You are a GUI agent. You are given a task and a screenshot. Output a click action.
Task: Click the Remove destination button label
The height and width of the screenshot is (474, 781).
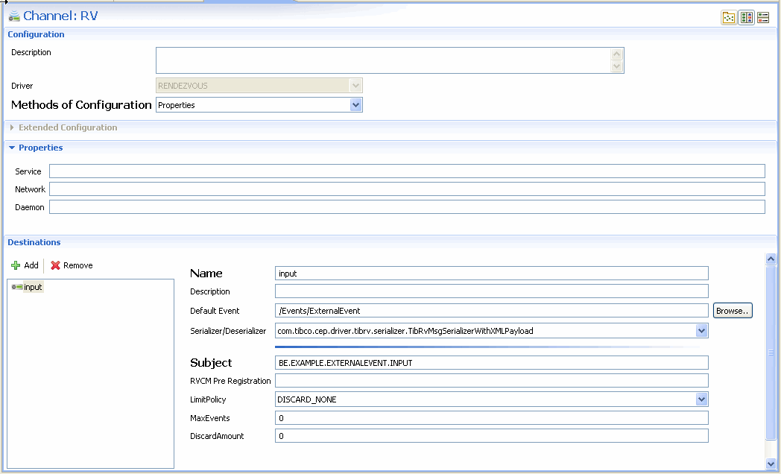click(x=78, y=265)
